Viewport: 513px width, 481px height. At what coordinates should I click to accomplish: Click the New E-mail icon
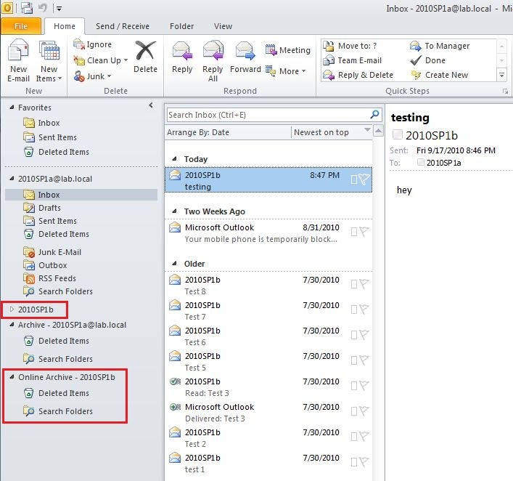pos(18,51)
